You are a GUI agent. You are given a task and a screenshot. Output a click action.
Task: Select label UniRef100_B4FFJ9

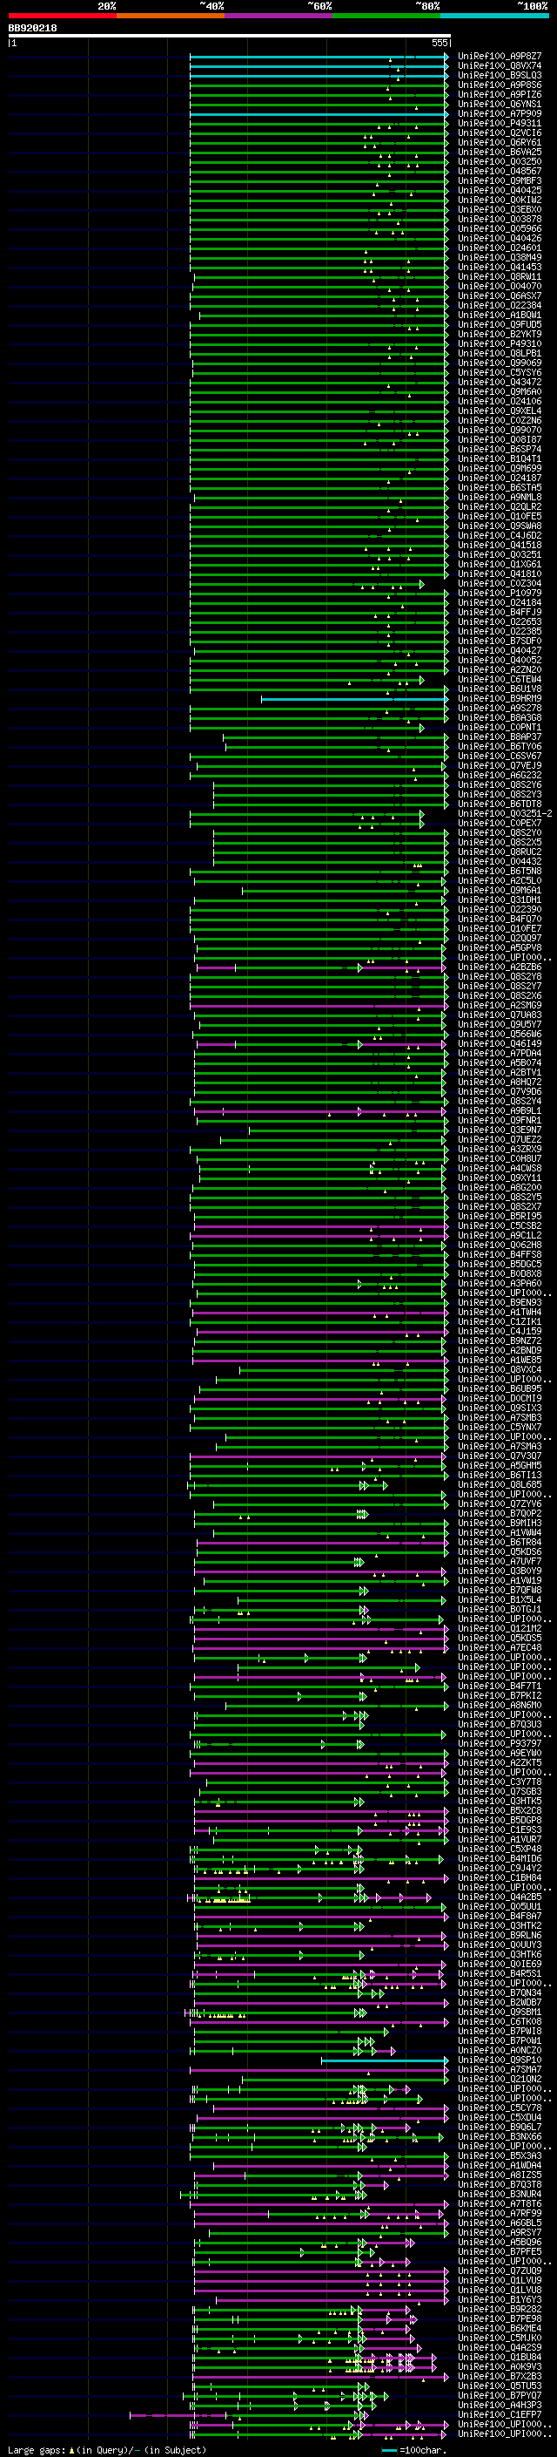500,613
